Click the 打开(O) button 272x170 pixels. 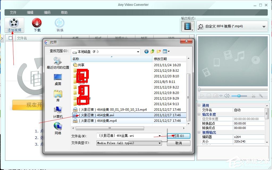tap(178, 136)
